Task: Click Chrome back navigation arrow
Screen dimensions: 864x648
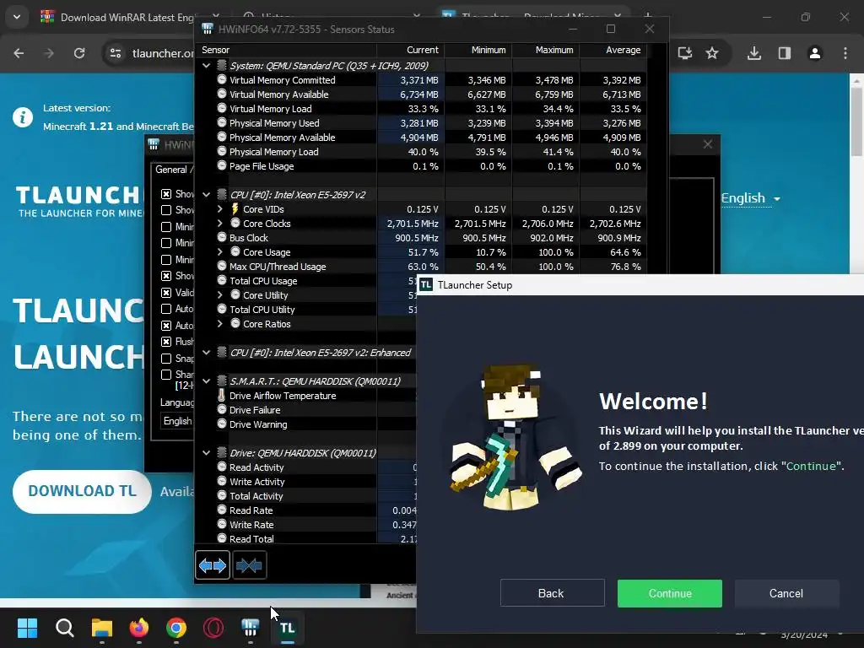Action: [x=19, y=53]
